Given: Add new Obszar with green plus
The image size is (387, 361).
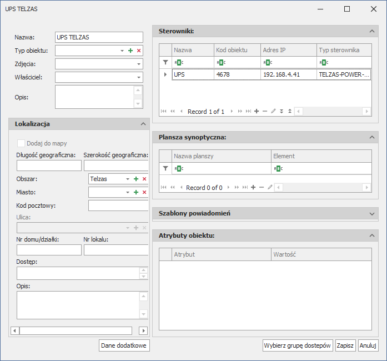Looking at the screenshot, I should pos(136,179).
